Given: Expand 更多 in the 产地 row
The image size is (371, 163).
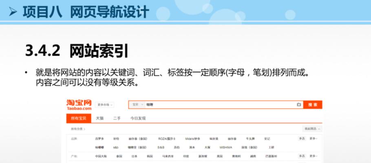Looking at the screenshot, I should [314, 156].
